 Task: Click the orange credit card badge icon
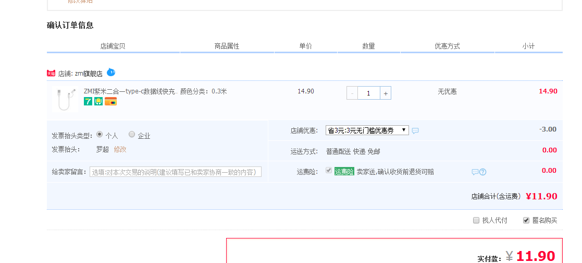(x=110, y=101)
